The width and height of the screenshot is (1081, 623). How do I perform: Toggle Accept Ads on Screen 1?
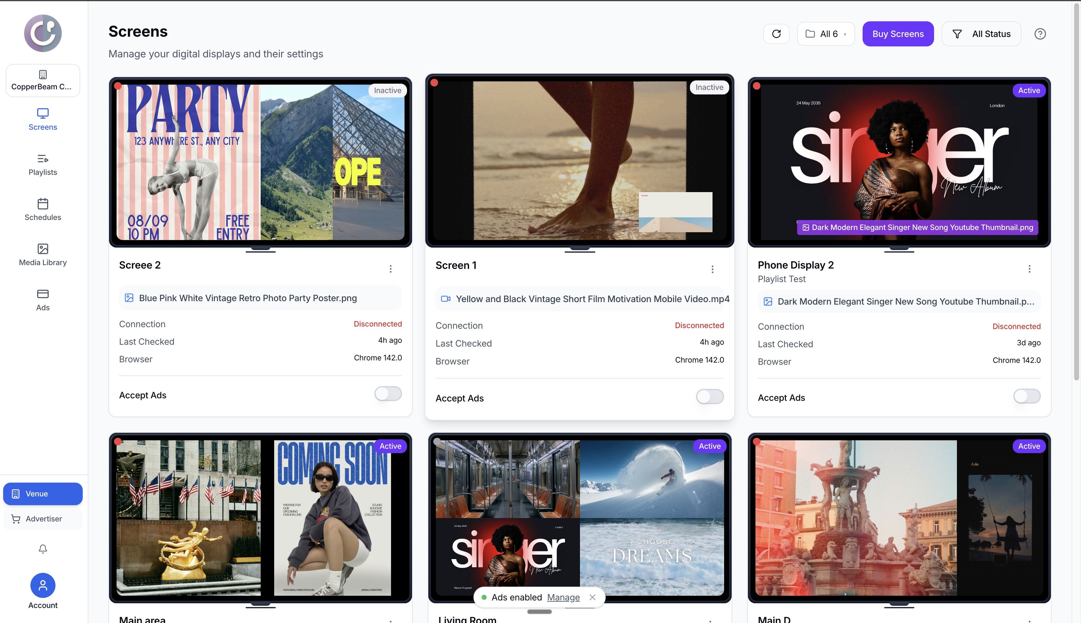pyautogui.click(x=709, y=397)
